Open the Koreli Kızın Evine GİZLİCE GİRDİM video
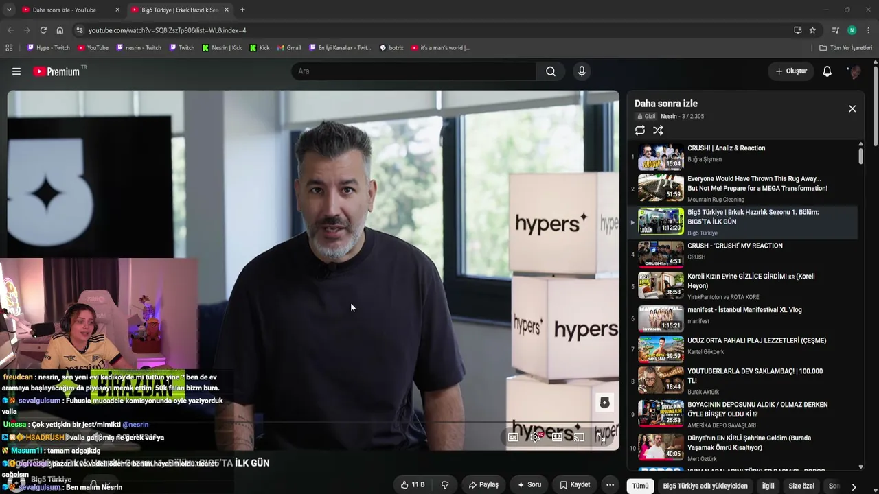 (x=742, y=285)
